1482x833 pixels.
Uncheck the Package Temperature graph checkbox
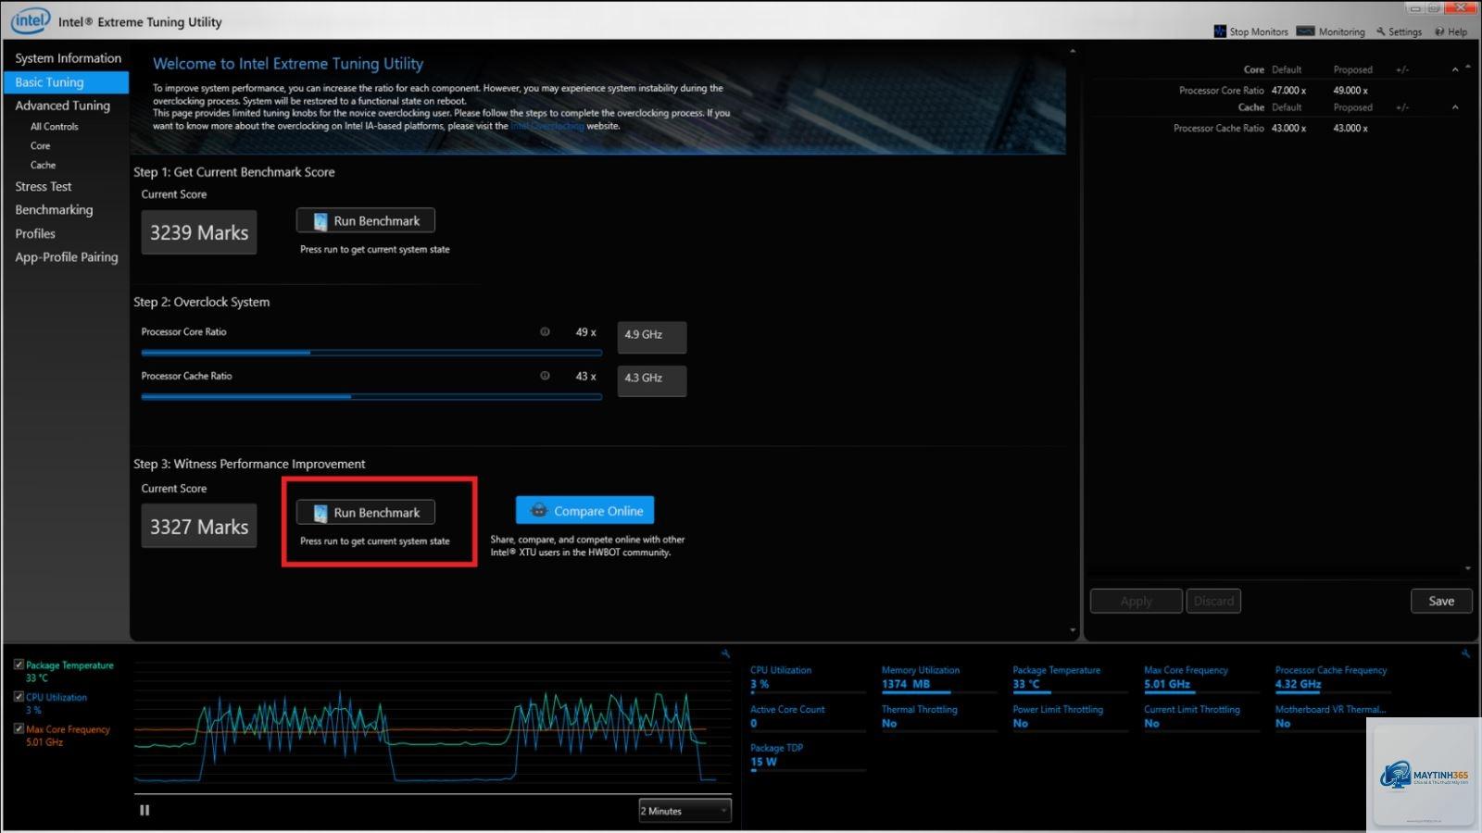click(19, 665)
